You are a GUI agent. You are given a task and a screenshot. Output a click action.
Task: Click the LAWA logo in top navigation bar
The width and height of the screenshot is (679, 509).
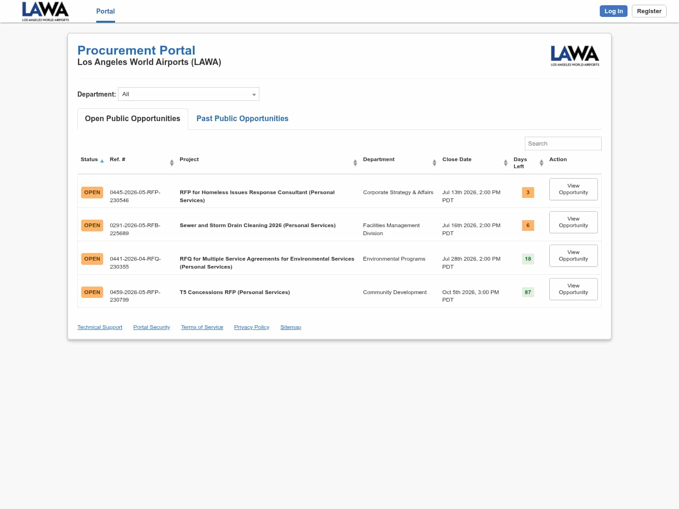45,11
